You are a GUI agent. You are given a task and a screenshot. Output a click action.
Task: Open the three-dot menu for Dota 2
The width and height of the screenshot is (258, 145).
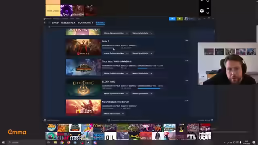pyautogui.click(x=187, y=40)
